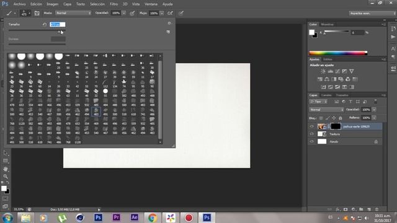Switch to the Muestras tab
Viewport: 397px width, 223px height.
pos(327,24)
